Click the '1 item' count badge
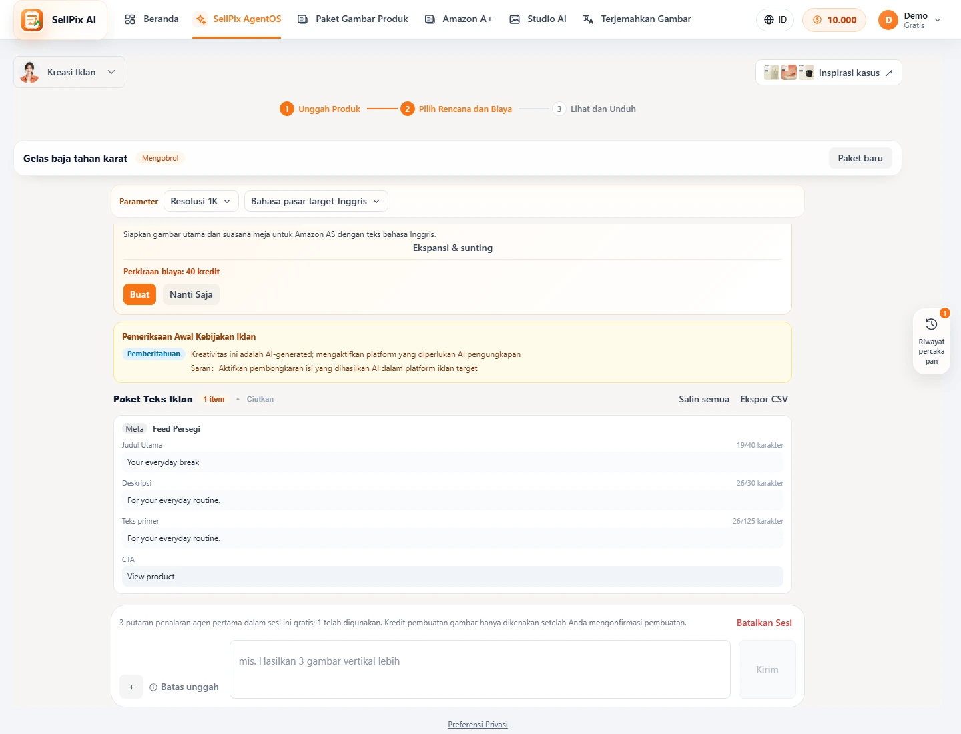The image size is (961, 734). tap(214, 399)
